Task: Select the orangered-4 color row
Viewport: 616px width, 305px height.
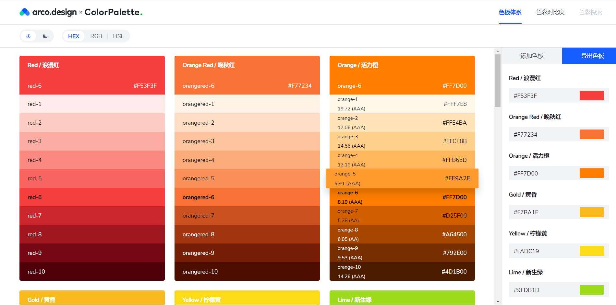Action: coord(247,160)
